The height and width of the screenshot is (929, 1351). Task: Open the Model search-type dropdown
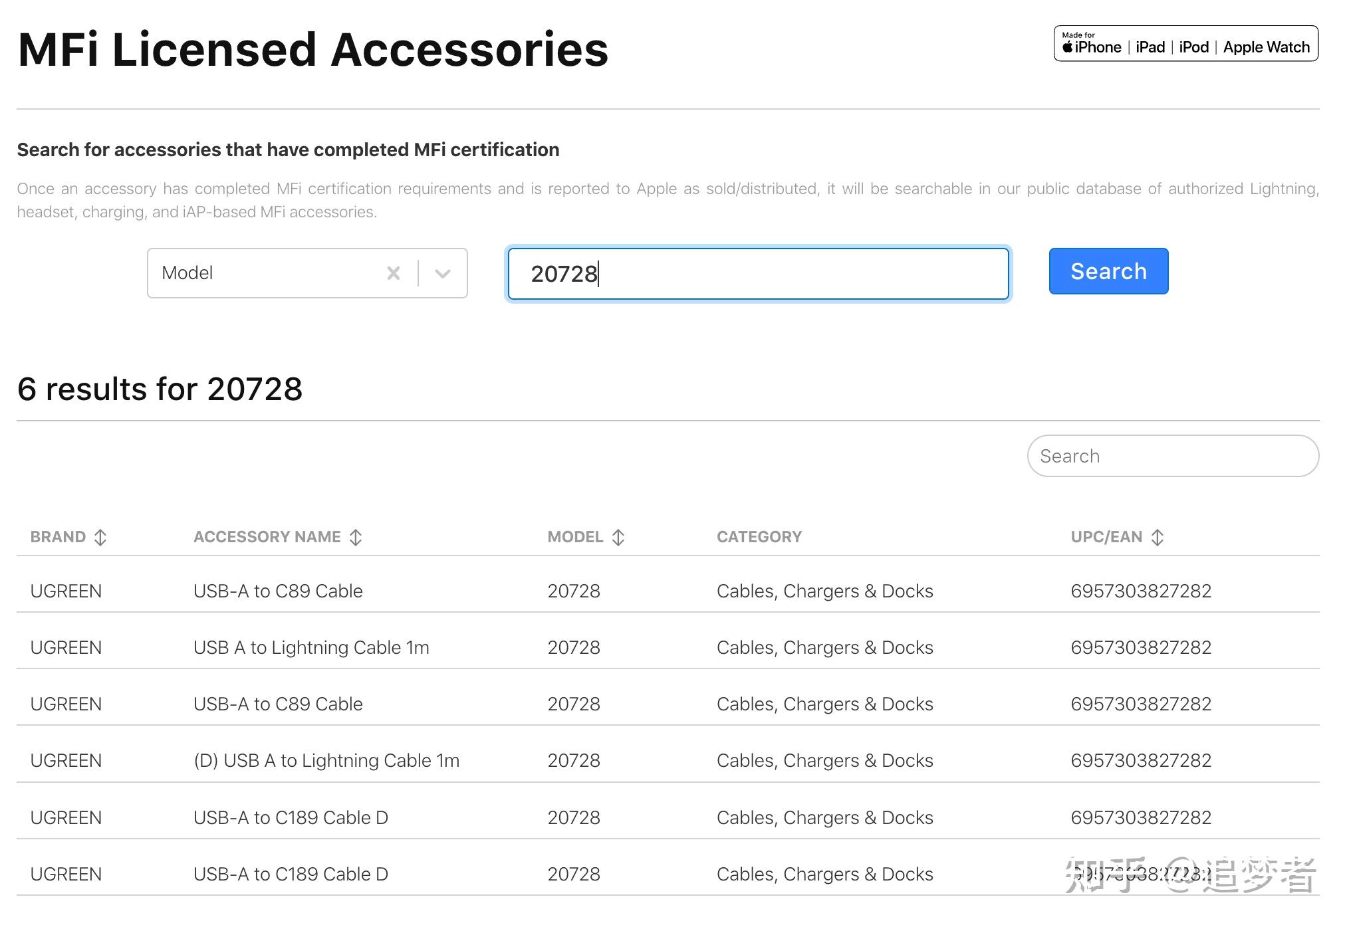(x=442, y=273)
